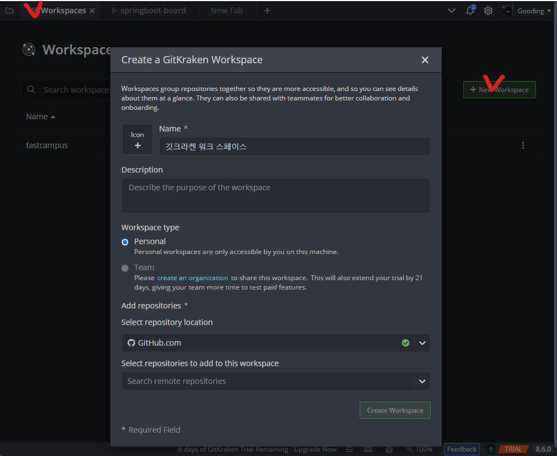The width and height of the screenshot is (557, 456).
Task: Click the trial Upgrade Now message
Action: (x=257, y=449)
